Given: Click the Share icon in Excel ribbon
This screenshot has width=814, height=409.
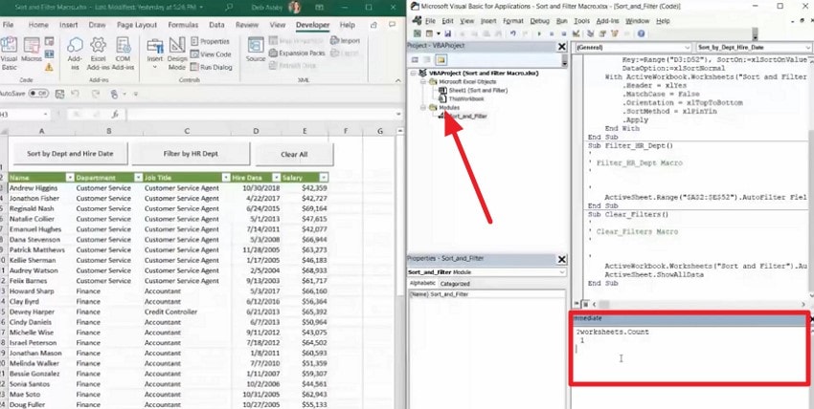Looking at the screenshot, I should pyautogui.click(x=373, y=25).
